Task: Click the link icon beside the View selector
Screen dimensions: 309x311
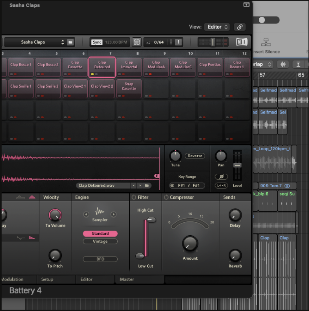Action: click(x=240, y=27)
